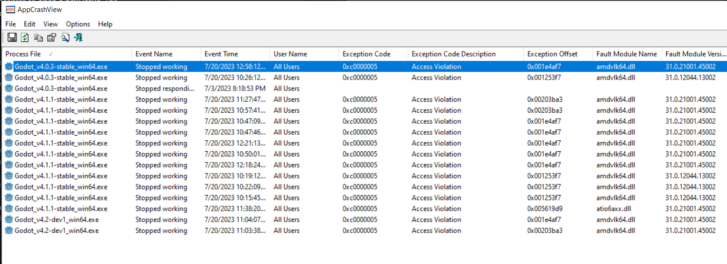Click the event time "7/20/2023 10:15:45..."

pos(235,198)
